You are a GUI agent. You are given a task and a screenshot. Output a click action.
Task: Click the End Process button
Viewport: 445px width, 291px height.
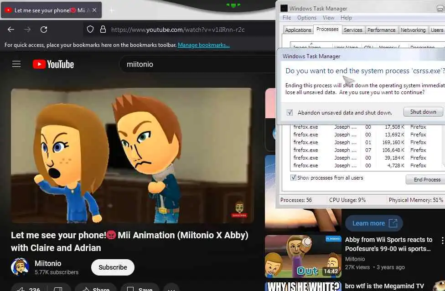click(x=426, y=180)
